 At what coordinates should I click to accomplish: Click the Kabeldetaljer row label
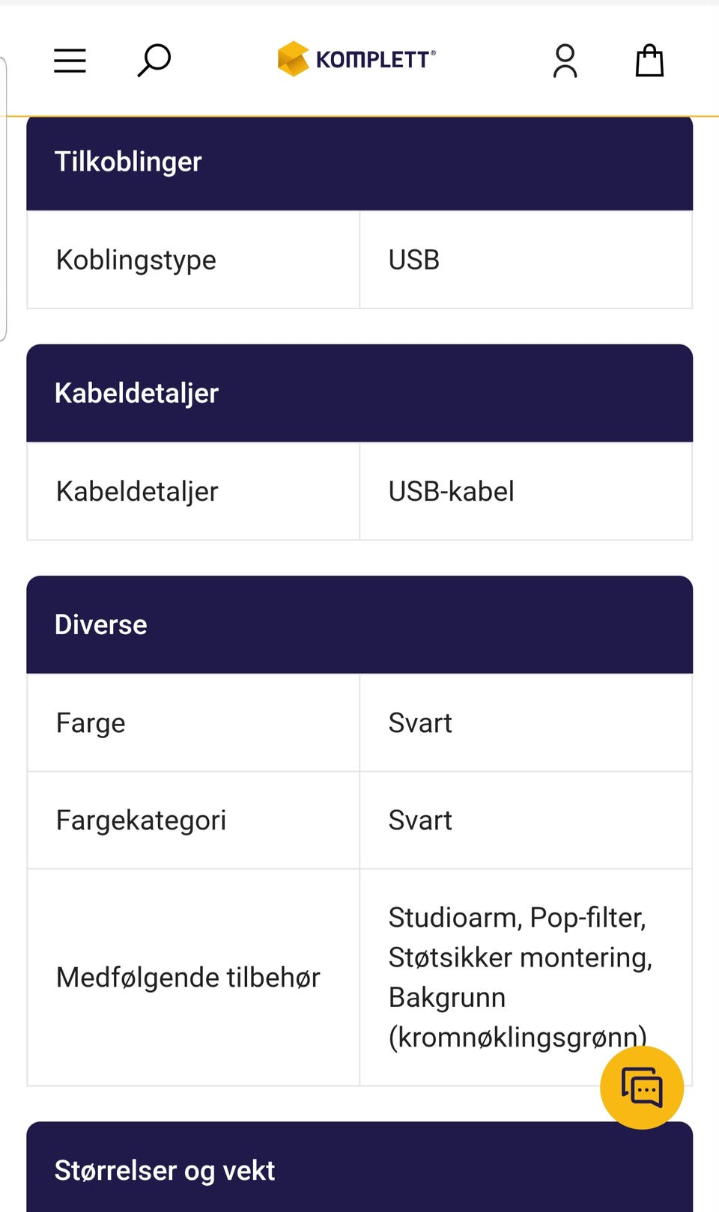pos(137,491)
